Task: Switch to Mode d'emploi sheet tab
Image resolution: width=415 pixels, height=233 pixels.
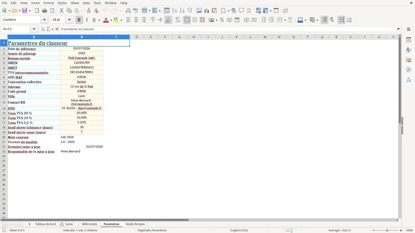Action: (135, 224)
